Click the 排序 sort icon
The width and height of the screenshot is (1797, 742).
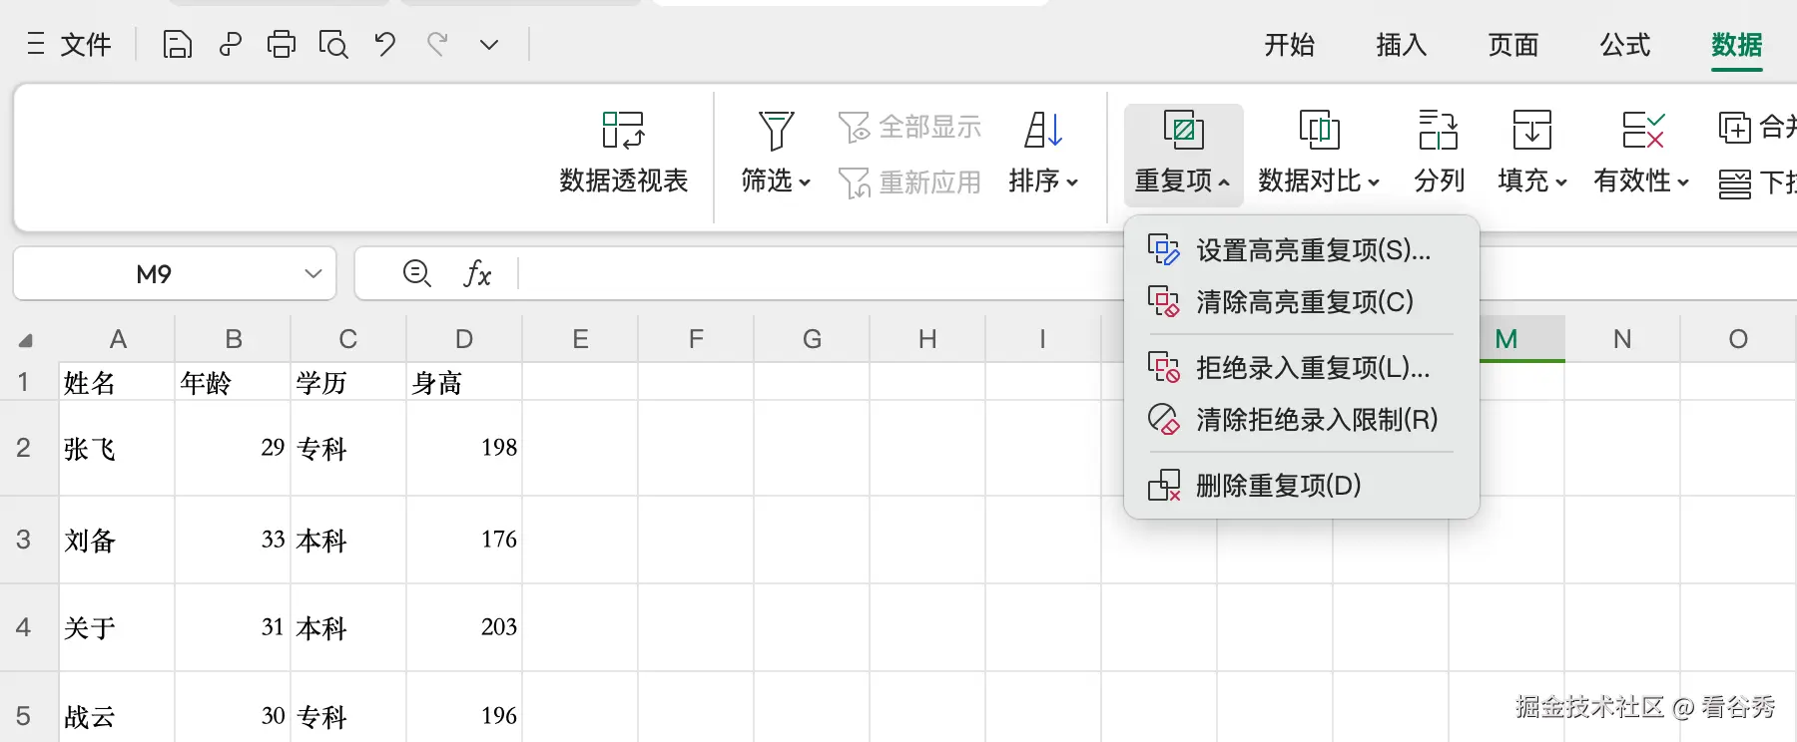(1043, 130)
